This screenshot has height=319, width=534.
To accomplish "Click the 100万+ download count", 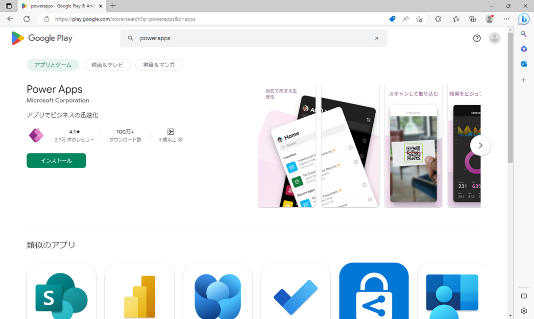I will [125, 131].
